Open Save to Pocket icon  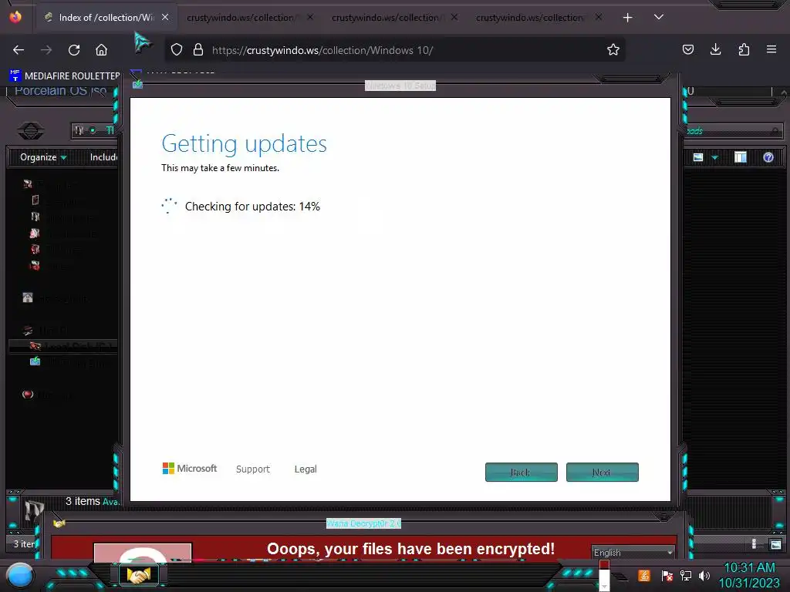[x=687, y=49]
